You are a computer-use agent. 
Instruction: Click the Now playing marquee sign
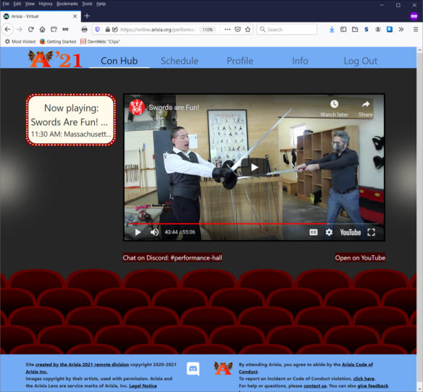point(71,120)
